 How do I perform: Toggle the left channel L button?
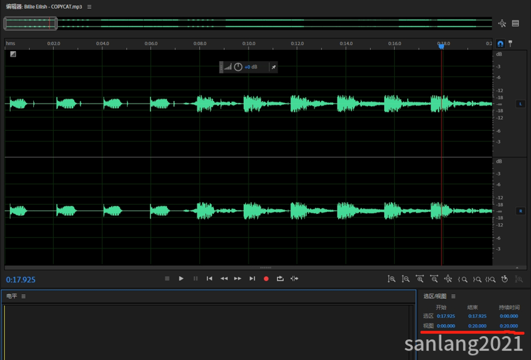(x=520, y=104)
